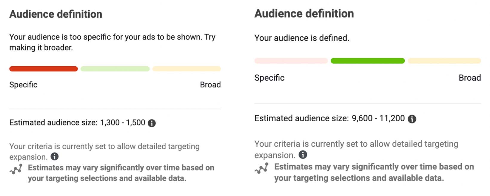Click info icon beside 1,300 - 1,500 estimate

point(152,123)
